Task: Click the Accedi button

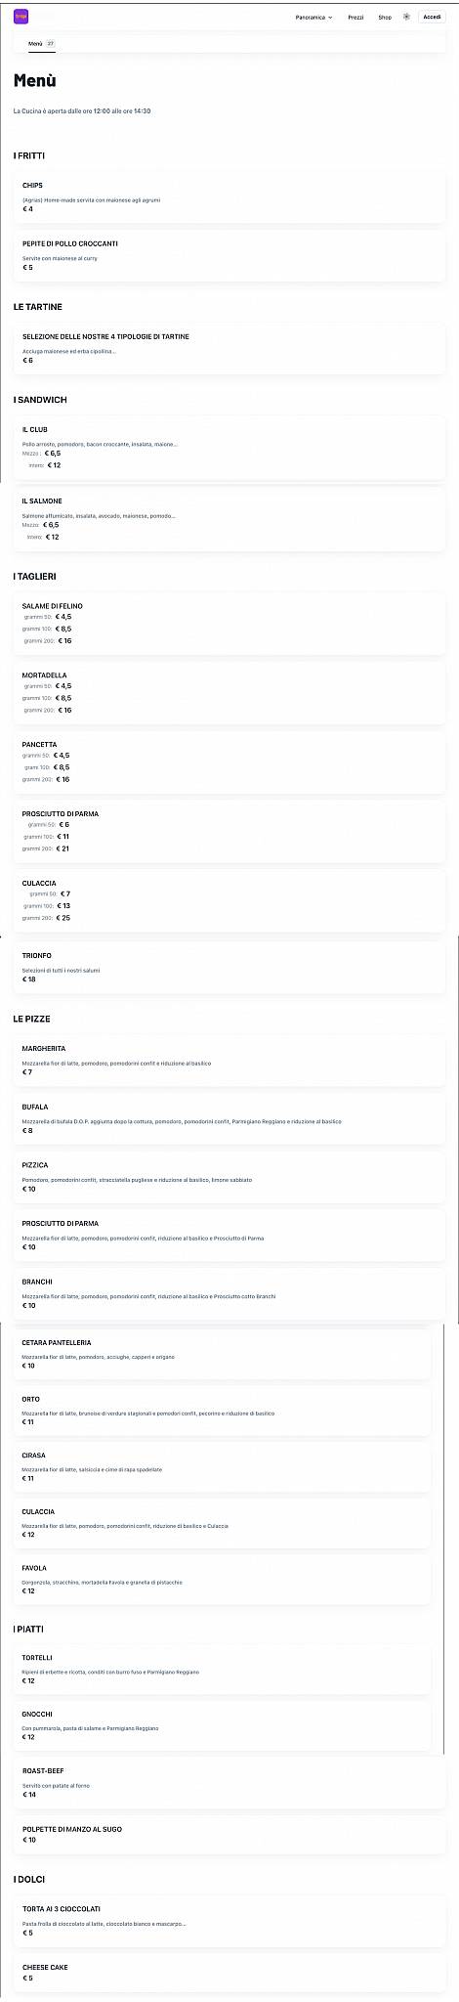Action: point(432,17)
